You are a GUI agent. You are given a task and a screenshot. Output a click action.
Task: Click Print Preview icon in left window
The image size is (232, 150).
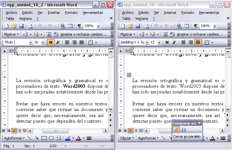click(x=31, y=26)
